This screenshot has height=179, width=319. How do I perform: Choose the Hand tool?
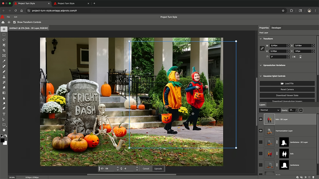(x=4, y=130)
